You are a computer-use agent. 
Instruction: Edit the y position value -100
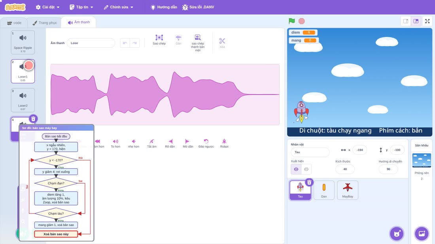point(397,150)
